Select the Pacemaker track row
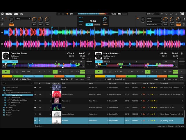The image size is (186, 140). [109, 101]
